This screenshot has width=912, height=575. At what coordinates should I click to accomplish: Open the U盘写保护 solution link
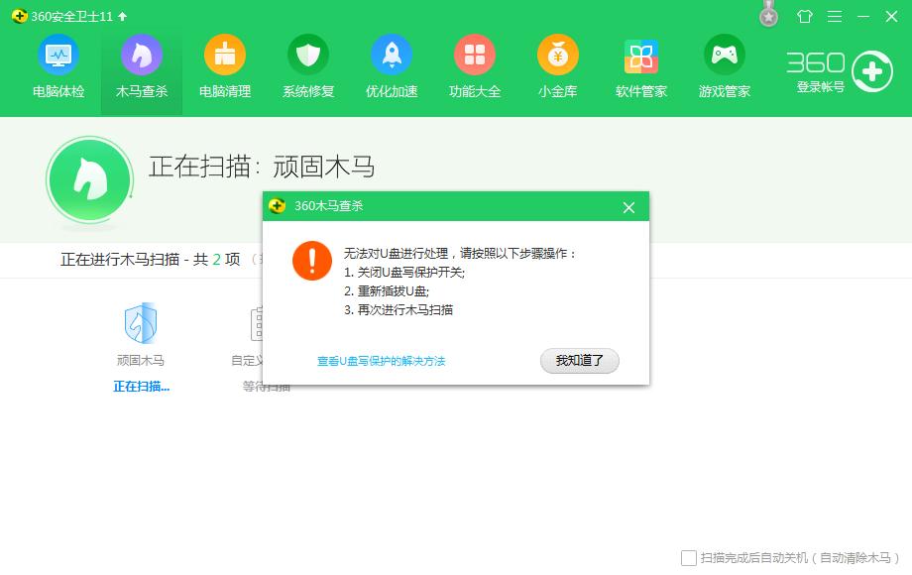point(382,361)
